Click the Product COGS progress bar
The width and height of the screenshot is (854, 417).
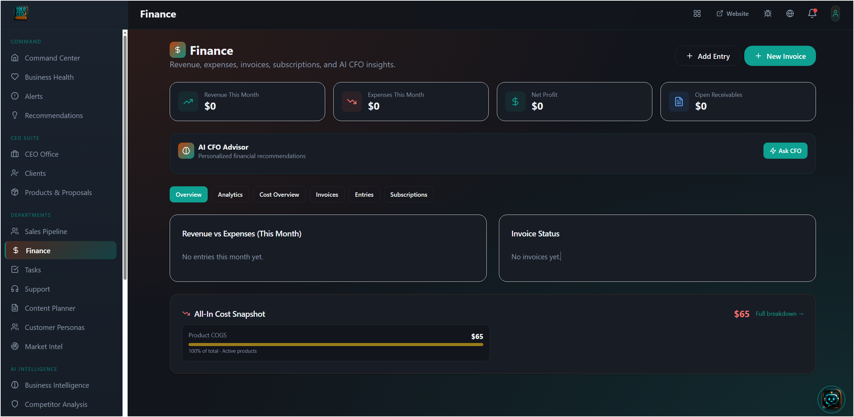tap(336, 345)
